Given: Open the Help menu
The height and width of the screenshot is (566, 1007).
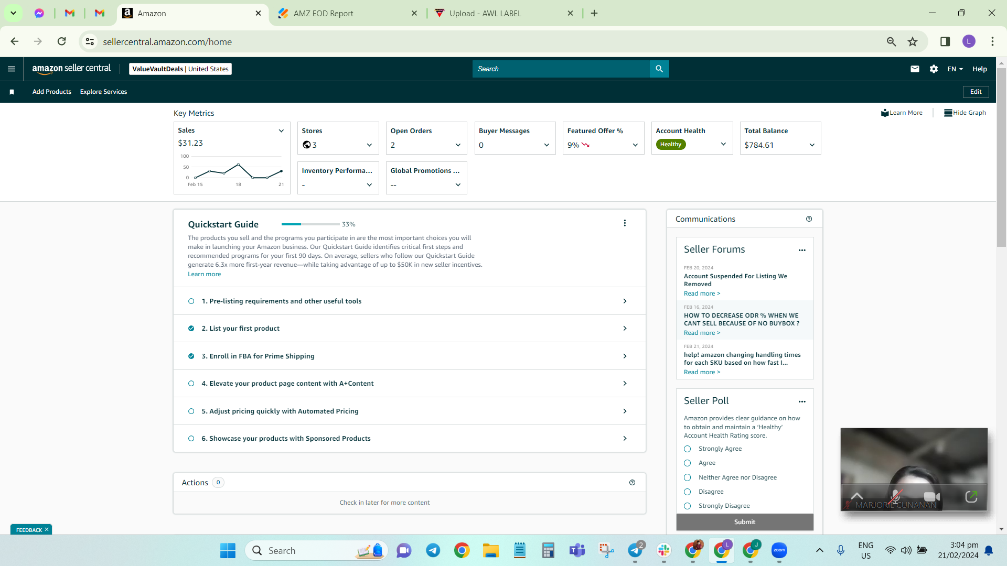Looking at the screenshot, I should coord(979,69).
